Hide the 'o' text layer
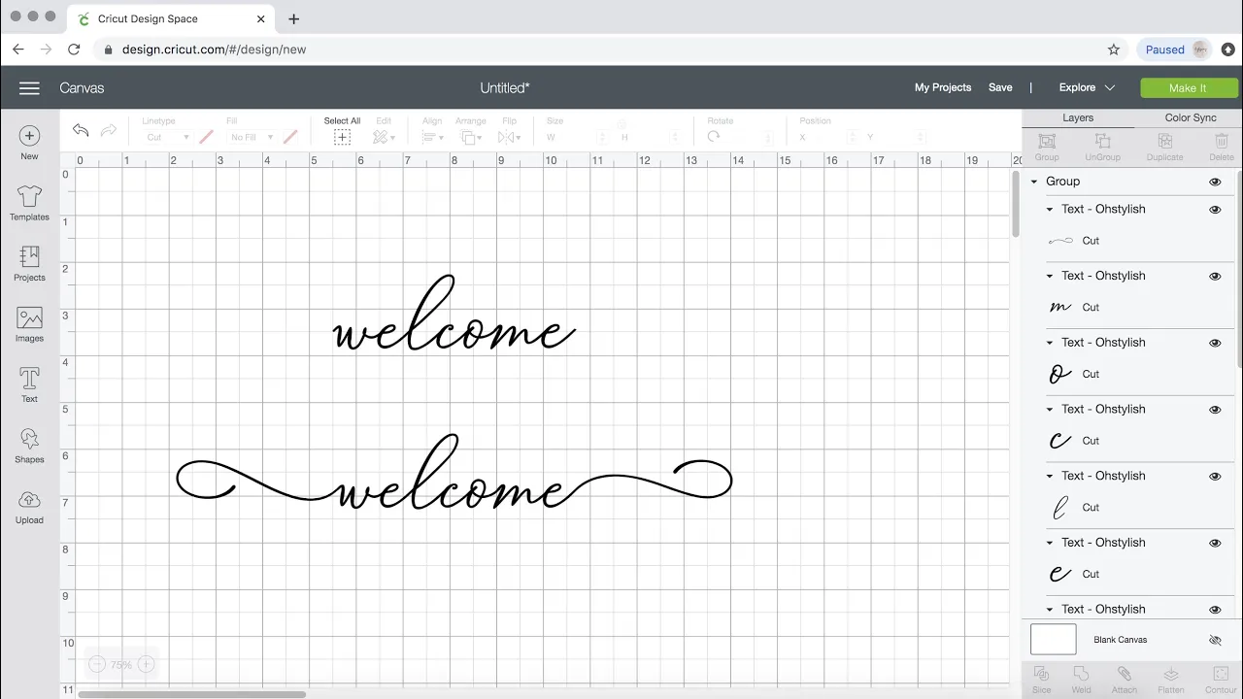1243x699 pixels. point(1215,343)
